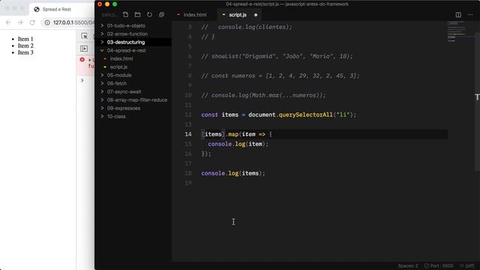The image size is (480, 270).
Task: Expand the 02-arrow-function folder
Action: pos(102,34)
